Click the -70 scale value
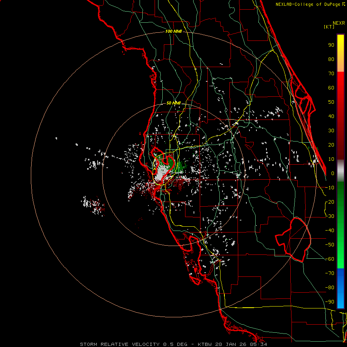 (330, 273)
